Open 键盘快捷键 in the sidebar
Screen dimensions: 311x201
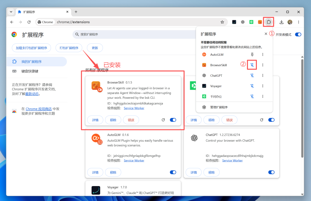click(x=37, y=71)
